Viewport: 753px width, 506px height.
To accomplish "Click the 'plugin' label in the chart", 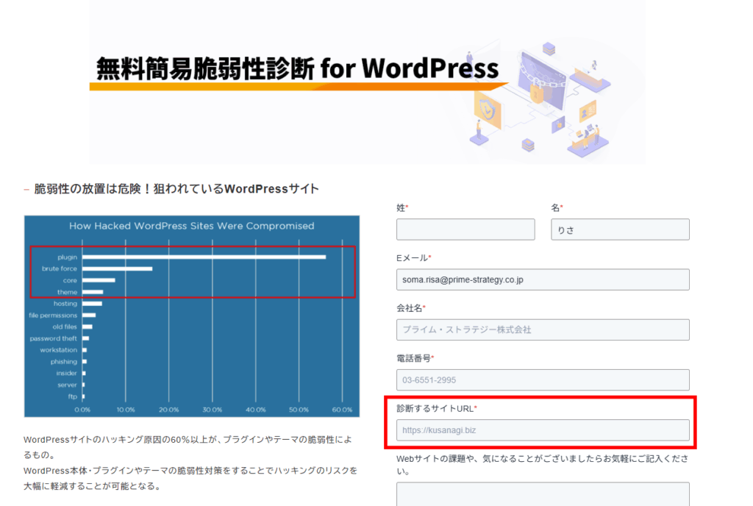I will [67, 257].
